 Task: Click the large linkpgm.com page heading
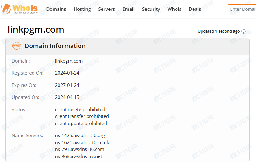[x=36, y=30]
